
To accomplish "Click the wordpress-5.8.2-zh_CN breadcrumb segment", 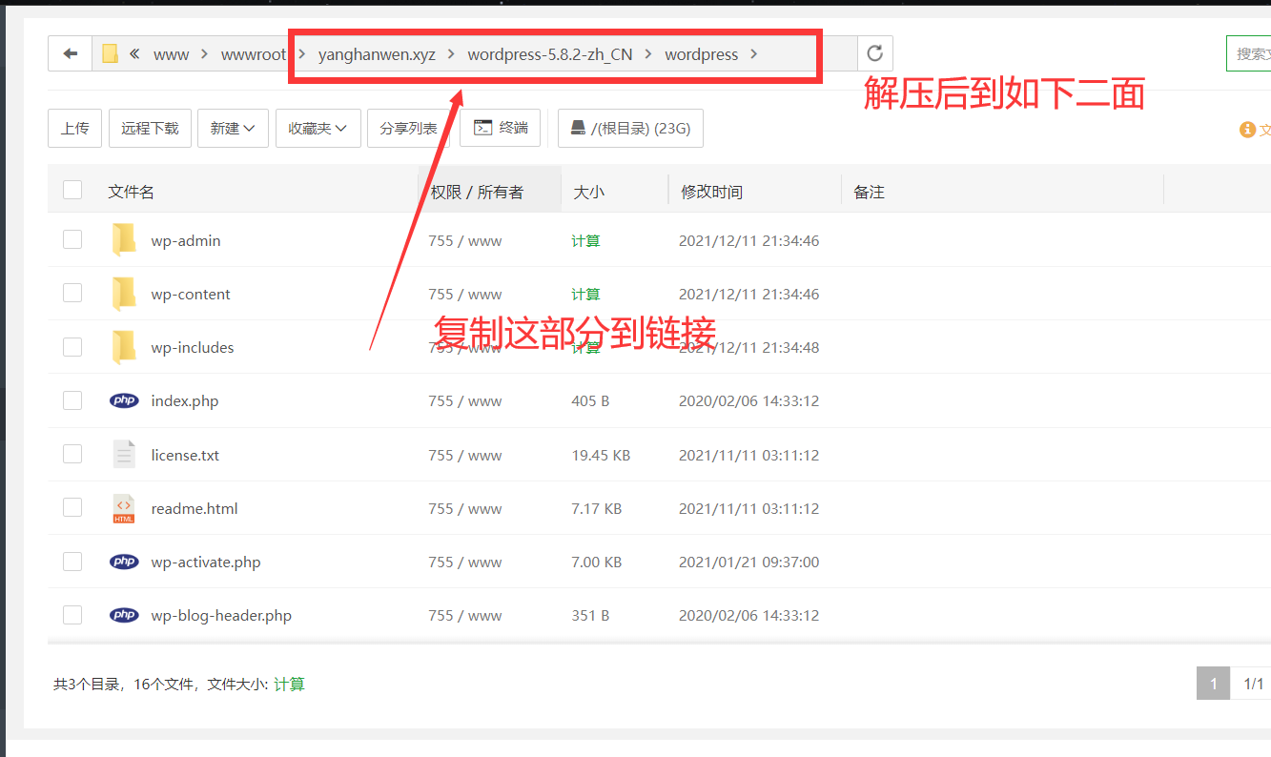I will (549, 54).
